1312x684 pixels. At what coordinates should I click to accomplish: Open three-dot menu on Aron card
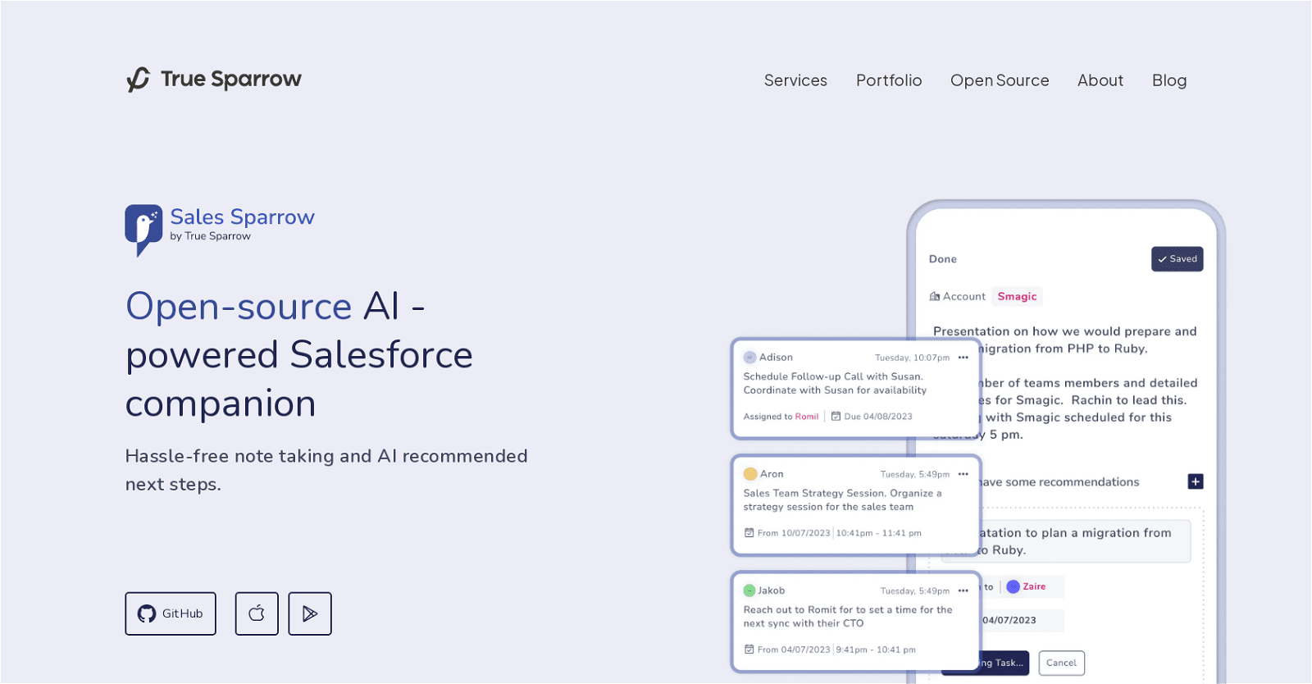(963, 474)
